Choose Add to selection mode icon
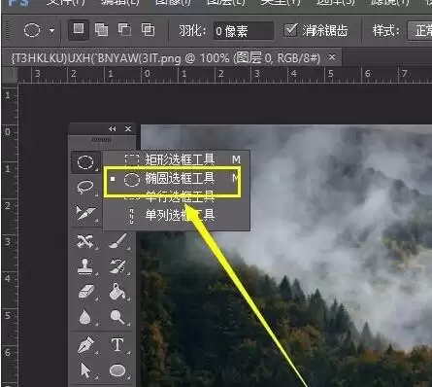 click(101, 30)
